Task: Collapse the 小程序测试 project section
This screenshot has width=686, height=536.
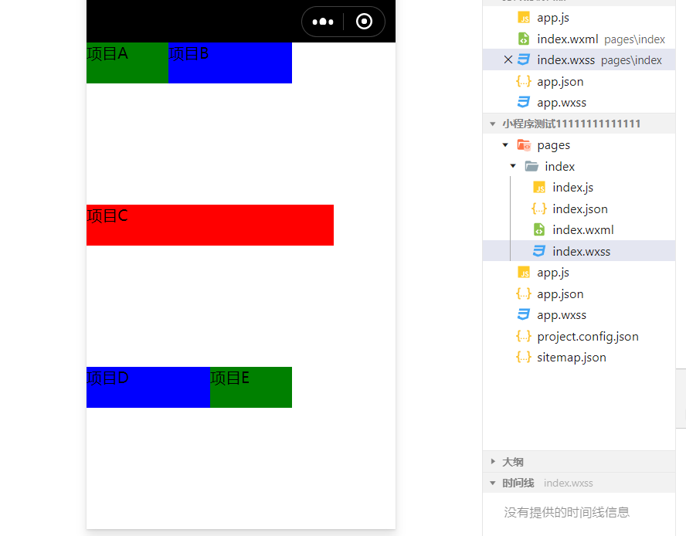Action: [493, 124]
